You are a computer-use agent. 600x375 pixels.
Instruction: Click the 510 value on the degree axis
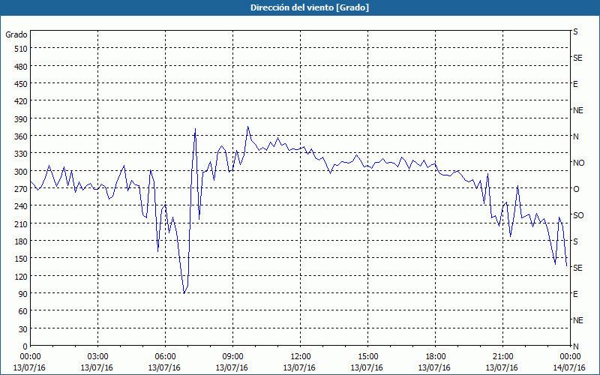(21, 49)
